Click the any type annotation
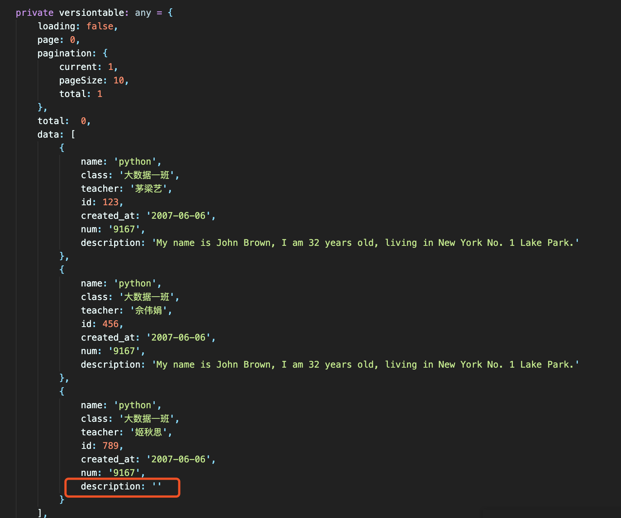The width and height of the screenshot is (621, 518). click(143, 12)
